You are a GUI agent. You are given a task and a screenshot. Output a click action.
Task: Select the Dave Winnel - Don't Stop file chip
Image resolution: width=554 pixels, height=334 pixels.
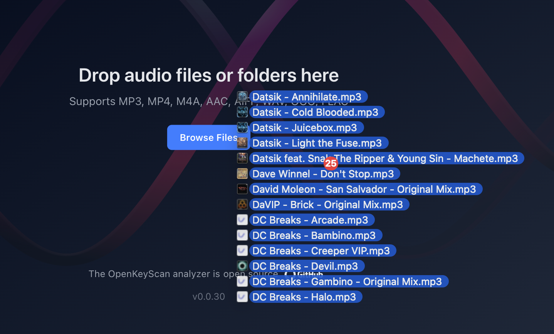(x=324, y=174)
